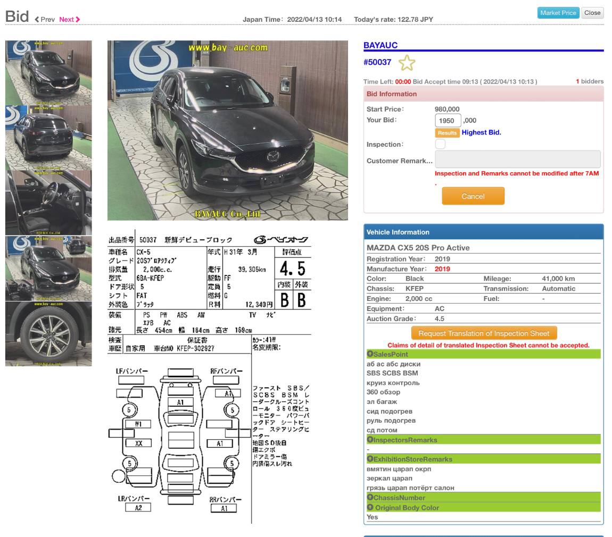The height and width of the screenshot is (537, 612).
Task: Request Translation of Inspection Sheet
Action: coord(484,333)
